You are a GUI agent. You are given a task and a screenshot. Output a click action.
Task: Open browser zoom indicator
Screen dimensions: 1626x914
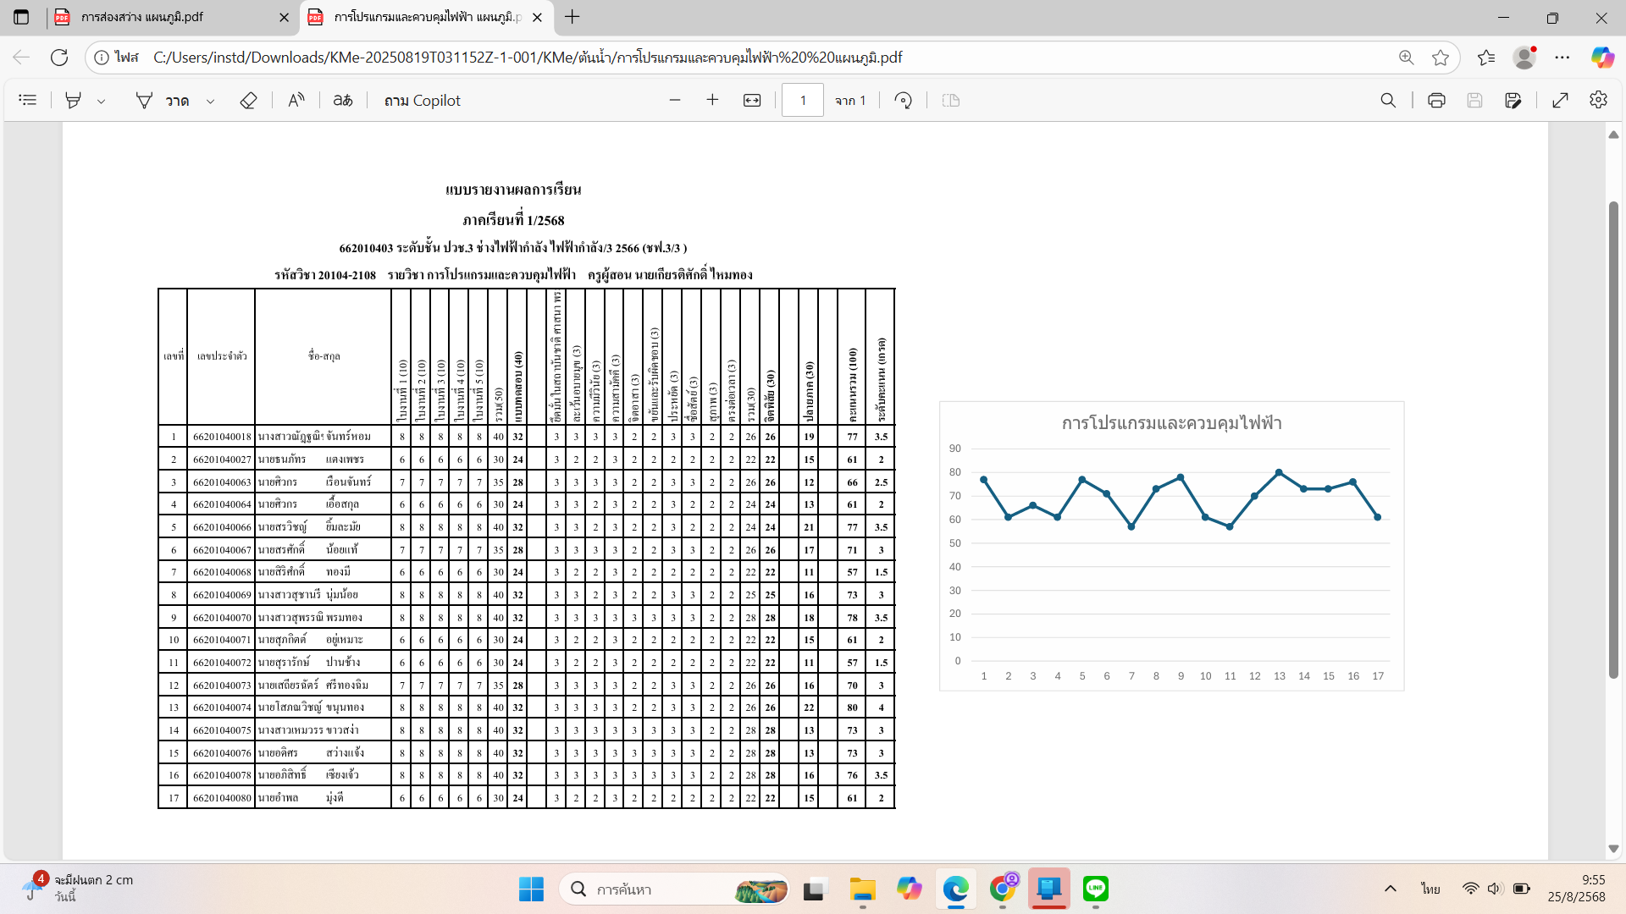(1407, 58)
